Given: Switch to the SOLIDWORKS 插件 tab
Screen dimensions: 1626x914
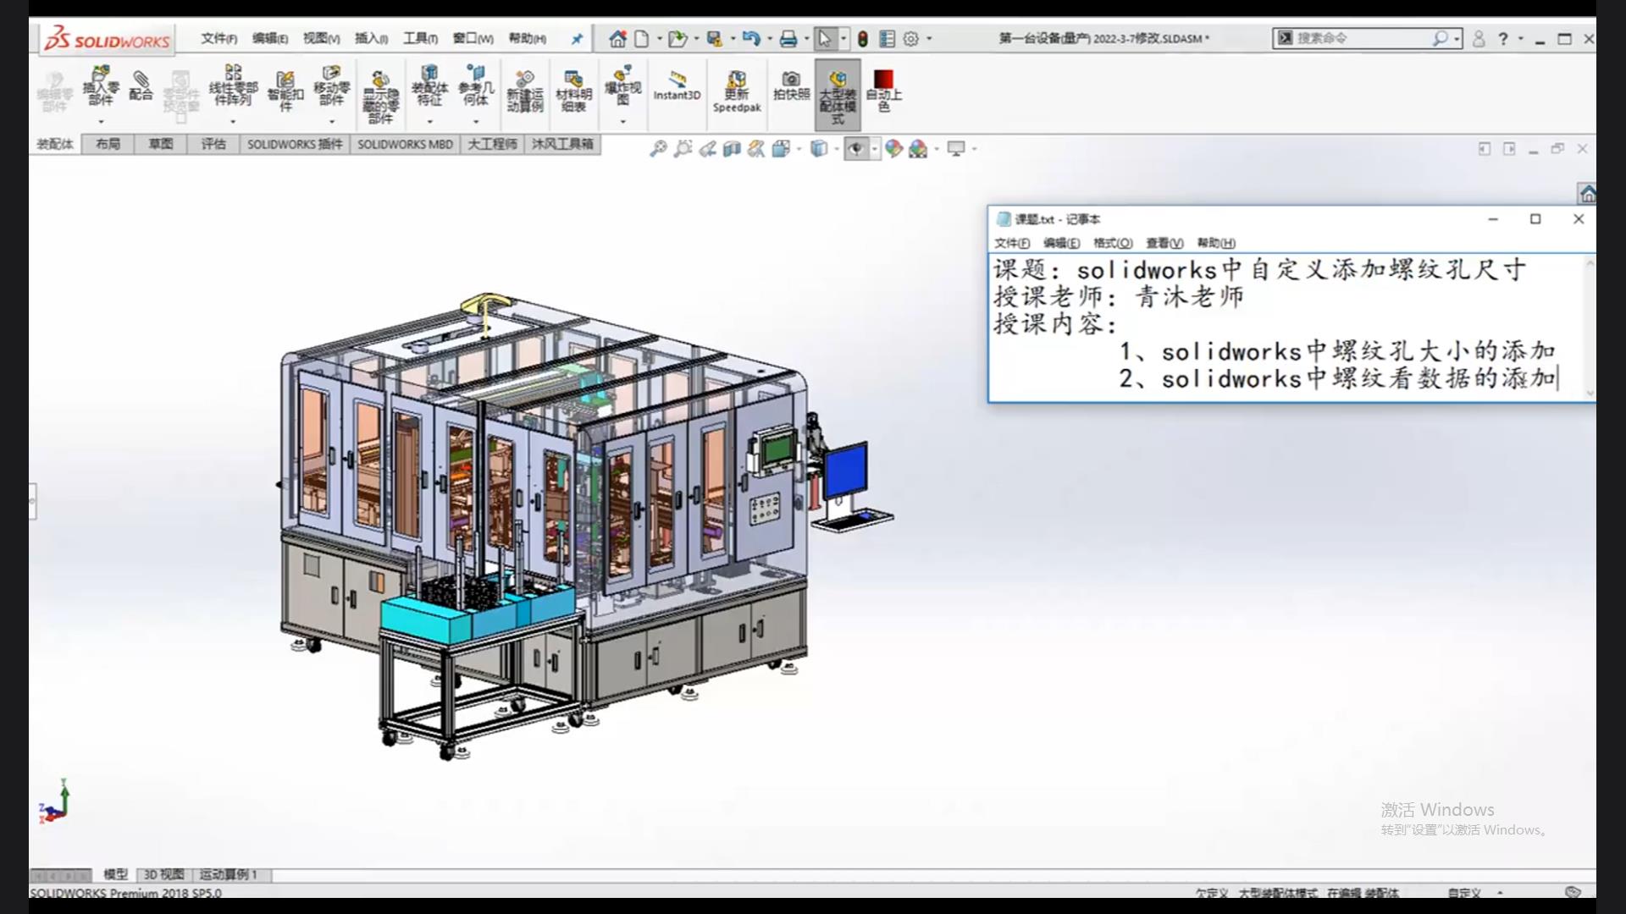Looking at the screenshot, I should pos(295,145).
